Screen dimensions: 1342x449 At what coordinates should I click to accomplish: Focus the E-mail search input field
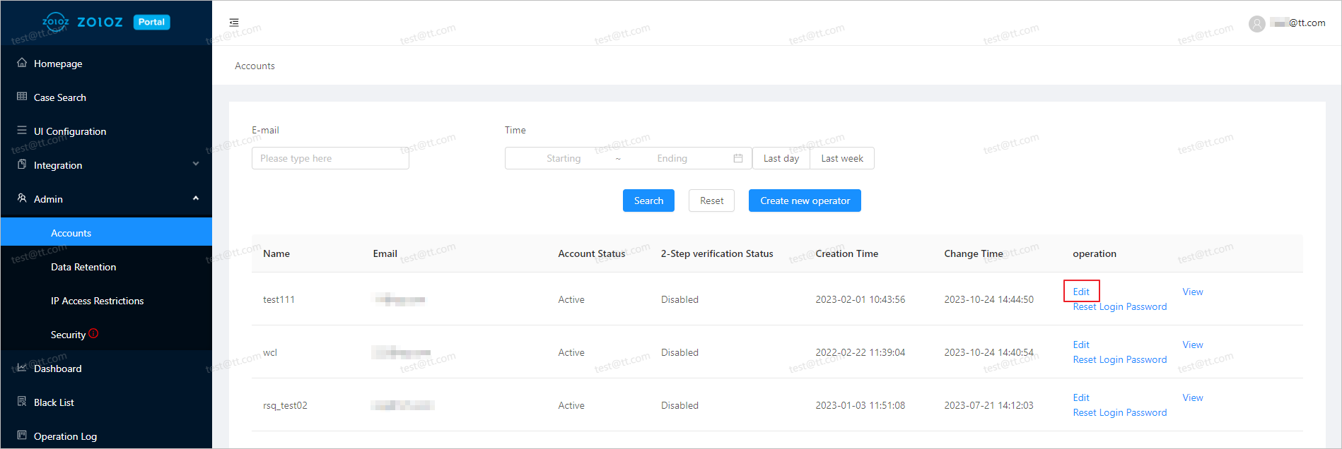coord(330,159)
